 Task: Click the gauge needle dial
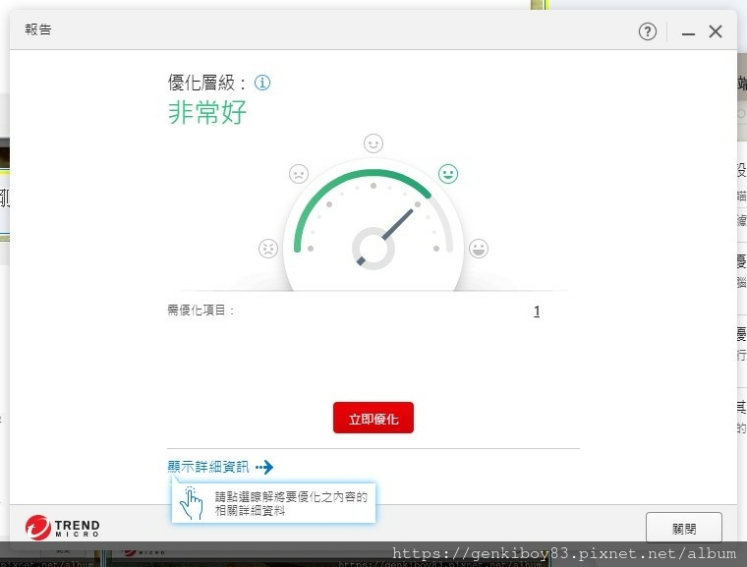point(373,249)
